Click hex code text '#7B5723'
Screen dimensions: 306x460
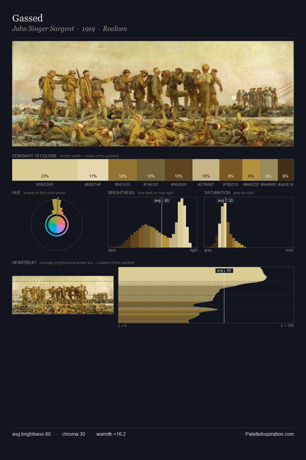pos(231,185)
